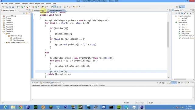195x110 pixels.
Task: Toggle Hide Non-Public Members in Outline
Action: coord(188,13)
